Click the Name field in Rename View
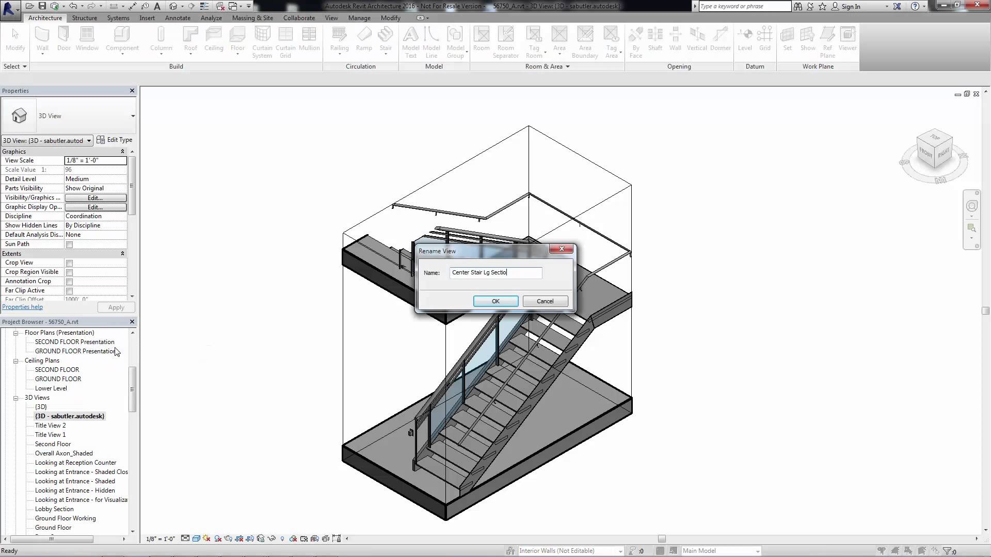Image resolution: width=991 pixels, height=557 pixels. point(495,272)
